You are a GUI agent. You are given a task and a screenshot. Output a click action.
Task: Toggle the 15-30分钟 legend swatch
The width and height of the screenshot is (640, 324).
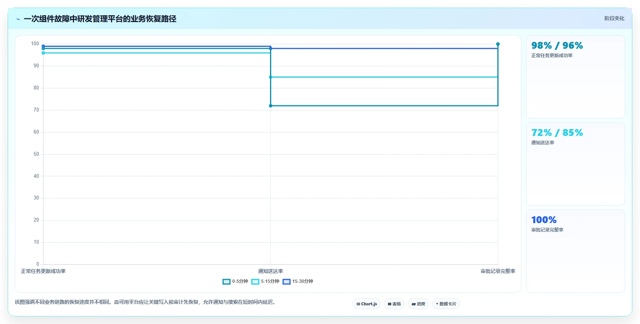coord(286,282)
